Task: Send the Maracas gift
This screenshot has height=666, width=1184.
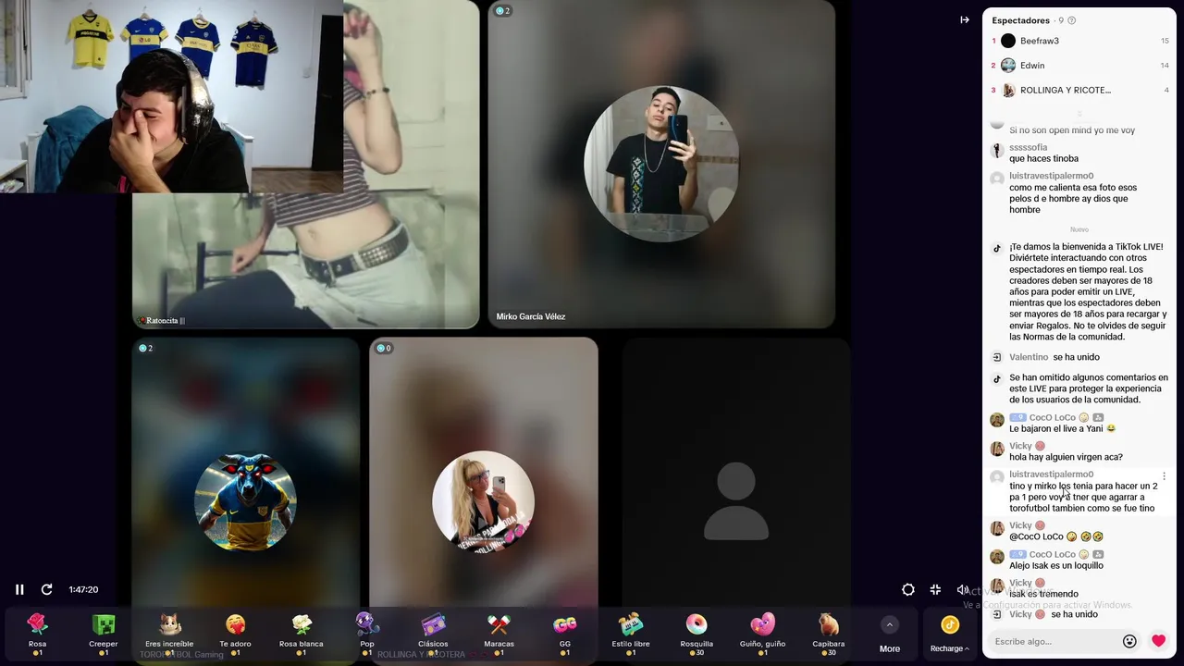Action: pyautogui.click(x=499, y=635)
